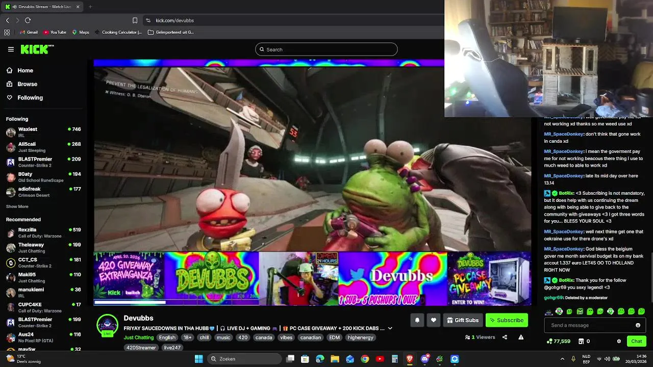Open CUPC4KE recommended channel
Image resolution: width=653 pixels, height=367 pixels.
point(43,307)
